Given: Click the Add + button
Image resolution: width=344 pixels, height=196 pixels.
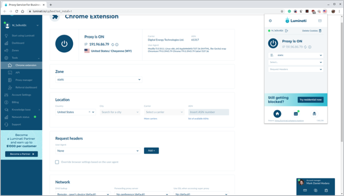Looking at the screenshot, I should coord(151,150).
